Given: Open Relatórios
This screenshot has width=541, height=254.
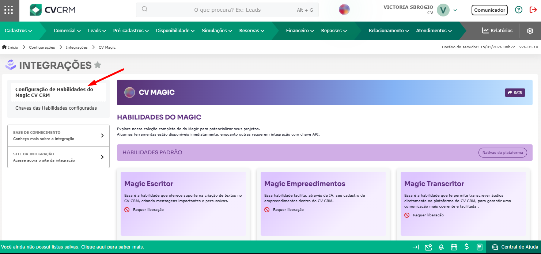Looking at the screenshot, I should (497, 31).
